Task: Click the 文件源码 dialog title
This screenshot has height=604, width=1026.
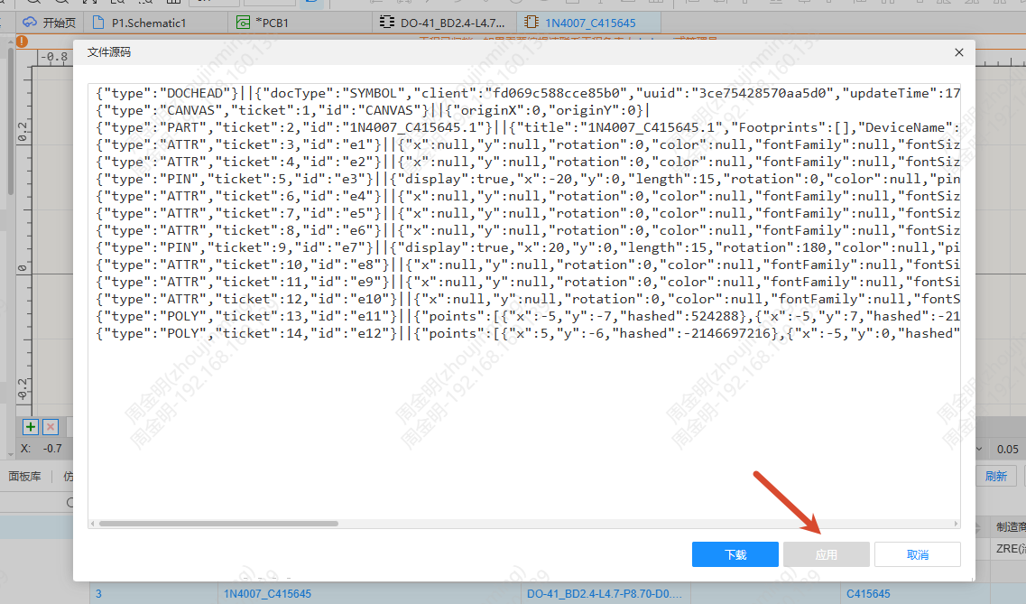Action: pos(108,52)
